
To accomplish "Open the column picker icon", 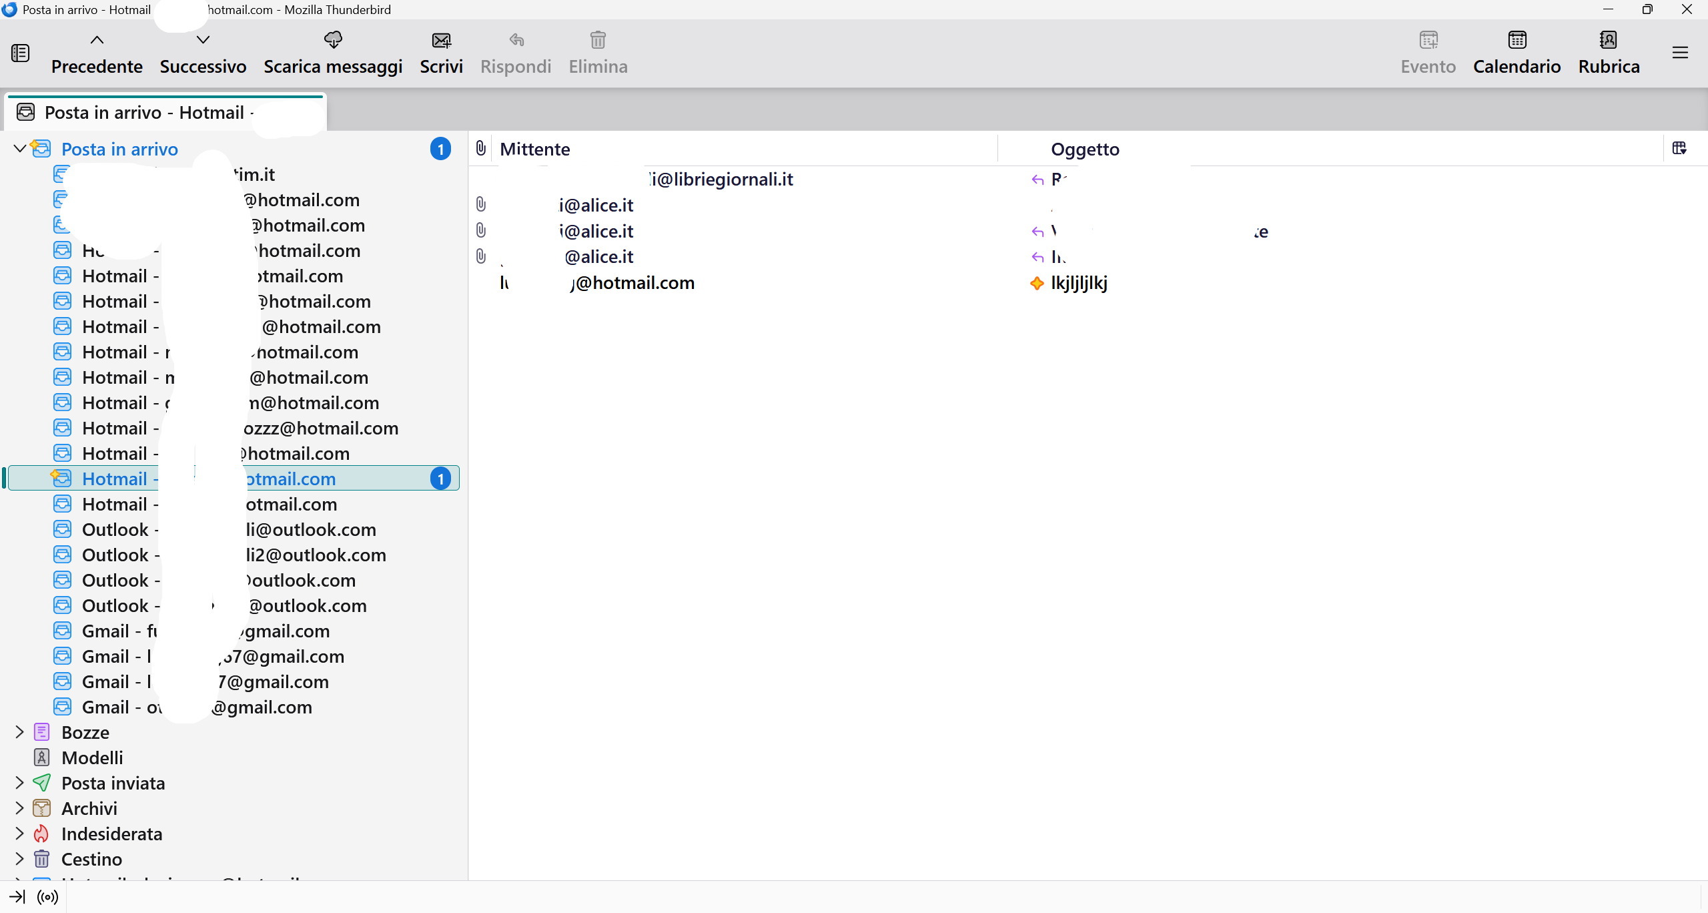I will pyautogui.click(x=1679, y=148).
